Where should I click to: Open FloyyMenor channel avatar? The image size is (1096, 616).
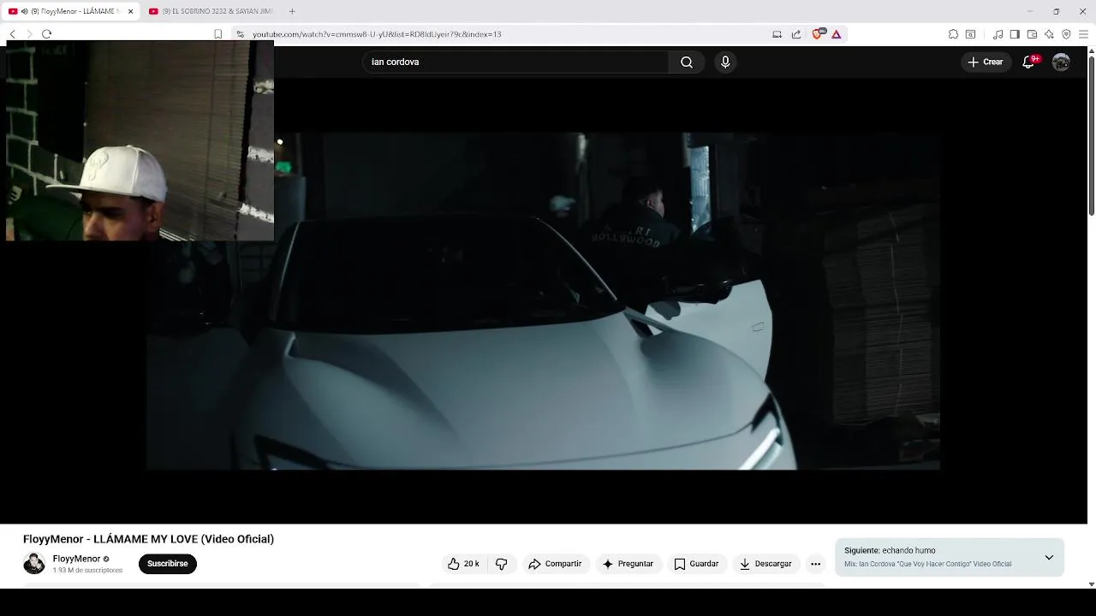coord(34,563)
